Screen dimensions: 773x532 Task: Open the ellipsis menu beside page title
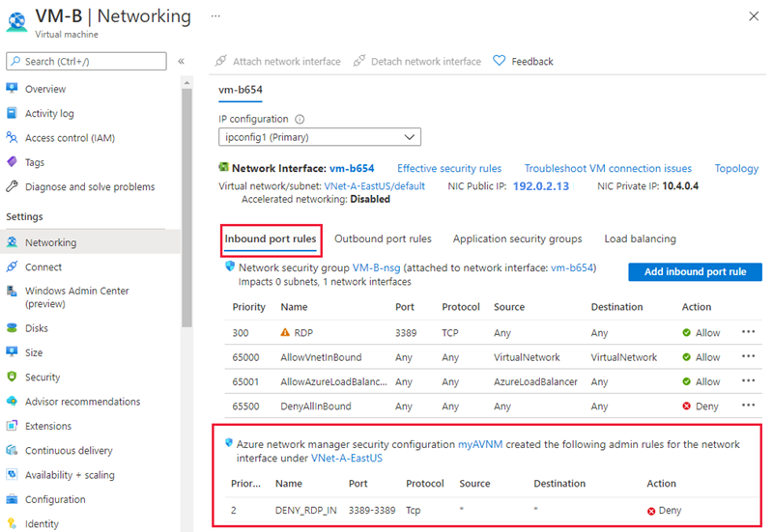pyautogui.click(x=215, y=16)
